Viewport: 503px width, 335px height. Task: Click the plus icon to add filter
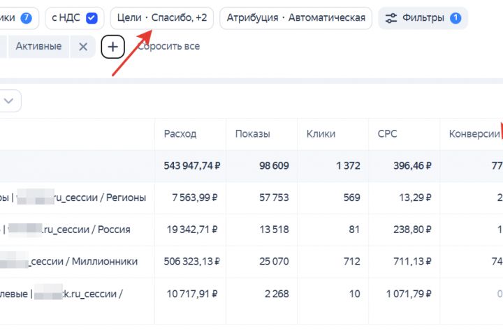point(112,47)
